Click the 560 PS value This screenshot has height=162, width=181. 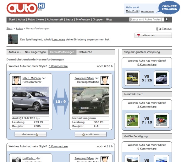tap(99, 122)
